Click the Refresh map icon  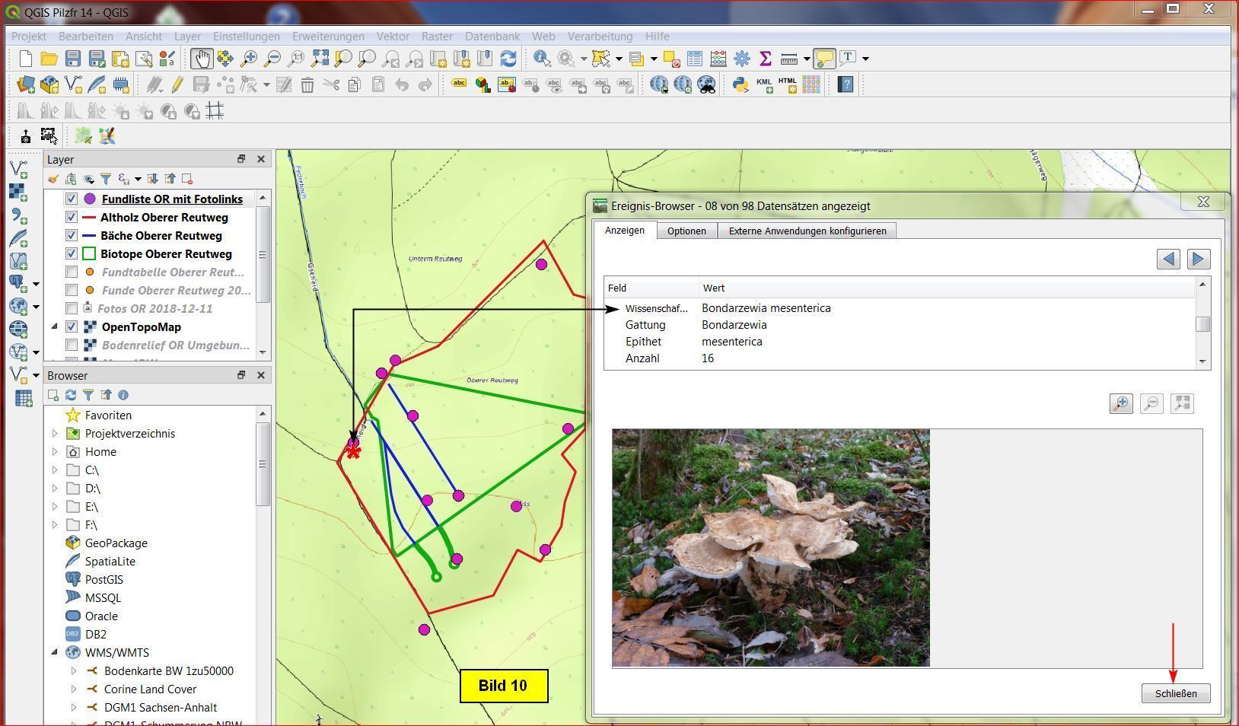pyautogui.click(x=508, y=59)
